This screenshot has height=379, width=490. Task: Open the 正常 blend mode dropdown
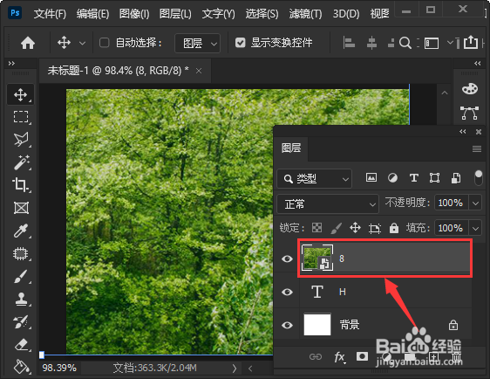coord(328,204)
